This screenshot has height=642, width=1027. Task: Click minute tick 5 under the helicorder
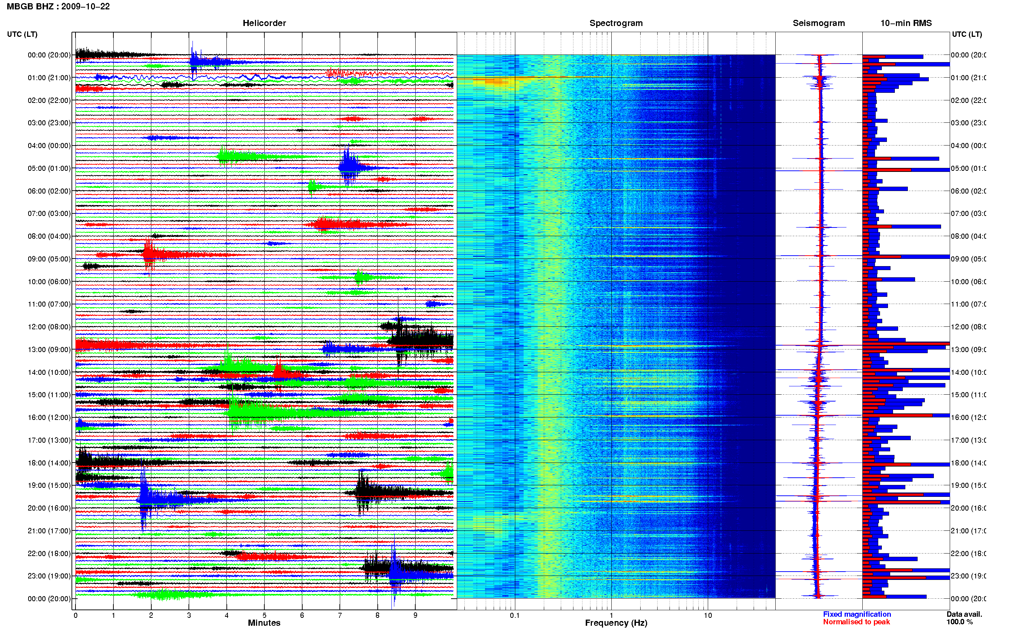tap(264, 615)
